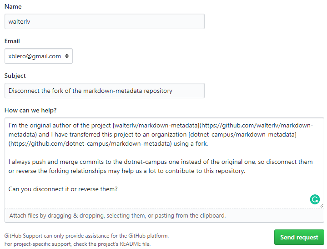Open the Email address dropdown
The width and height of the screenshot is (327, 249).
[x=38, y=56]
